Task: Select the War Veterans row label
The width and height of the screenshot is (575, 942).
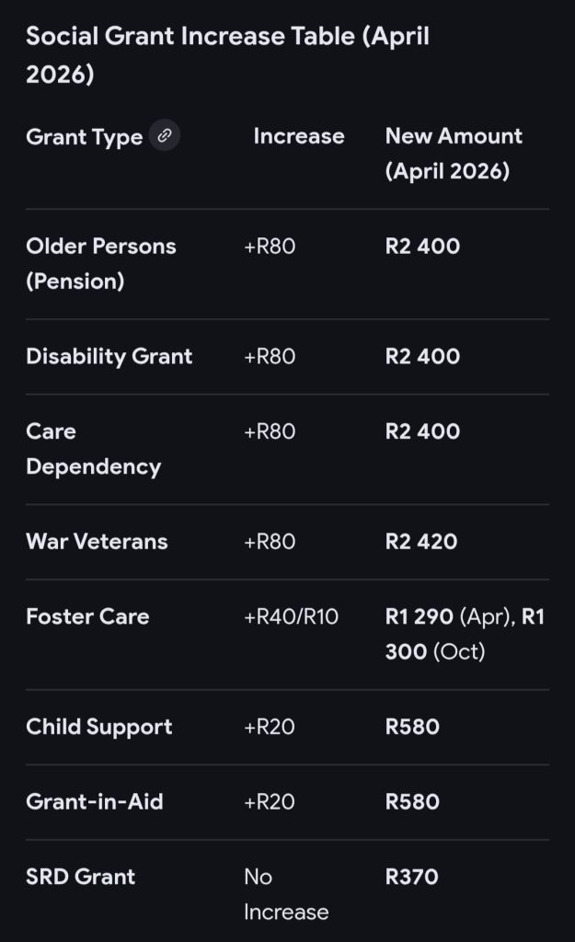Action: [x=97, y=541]
